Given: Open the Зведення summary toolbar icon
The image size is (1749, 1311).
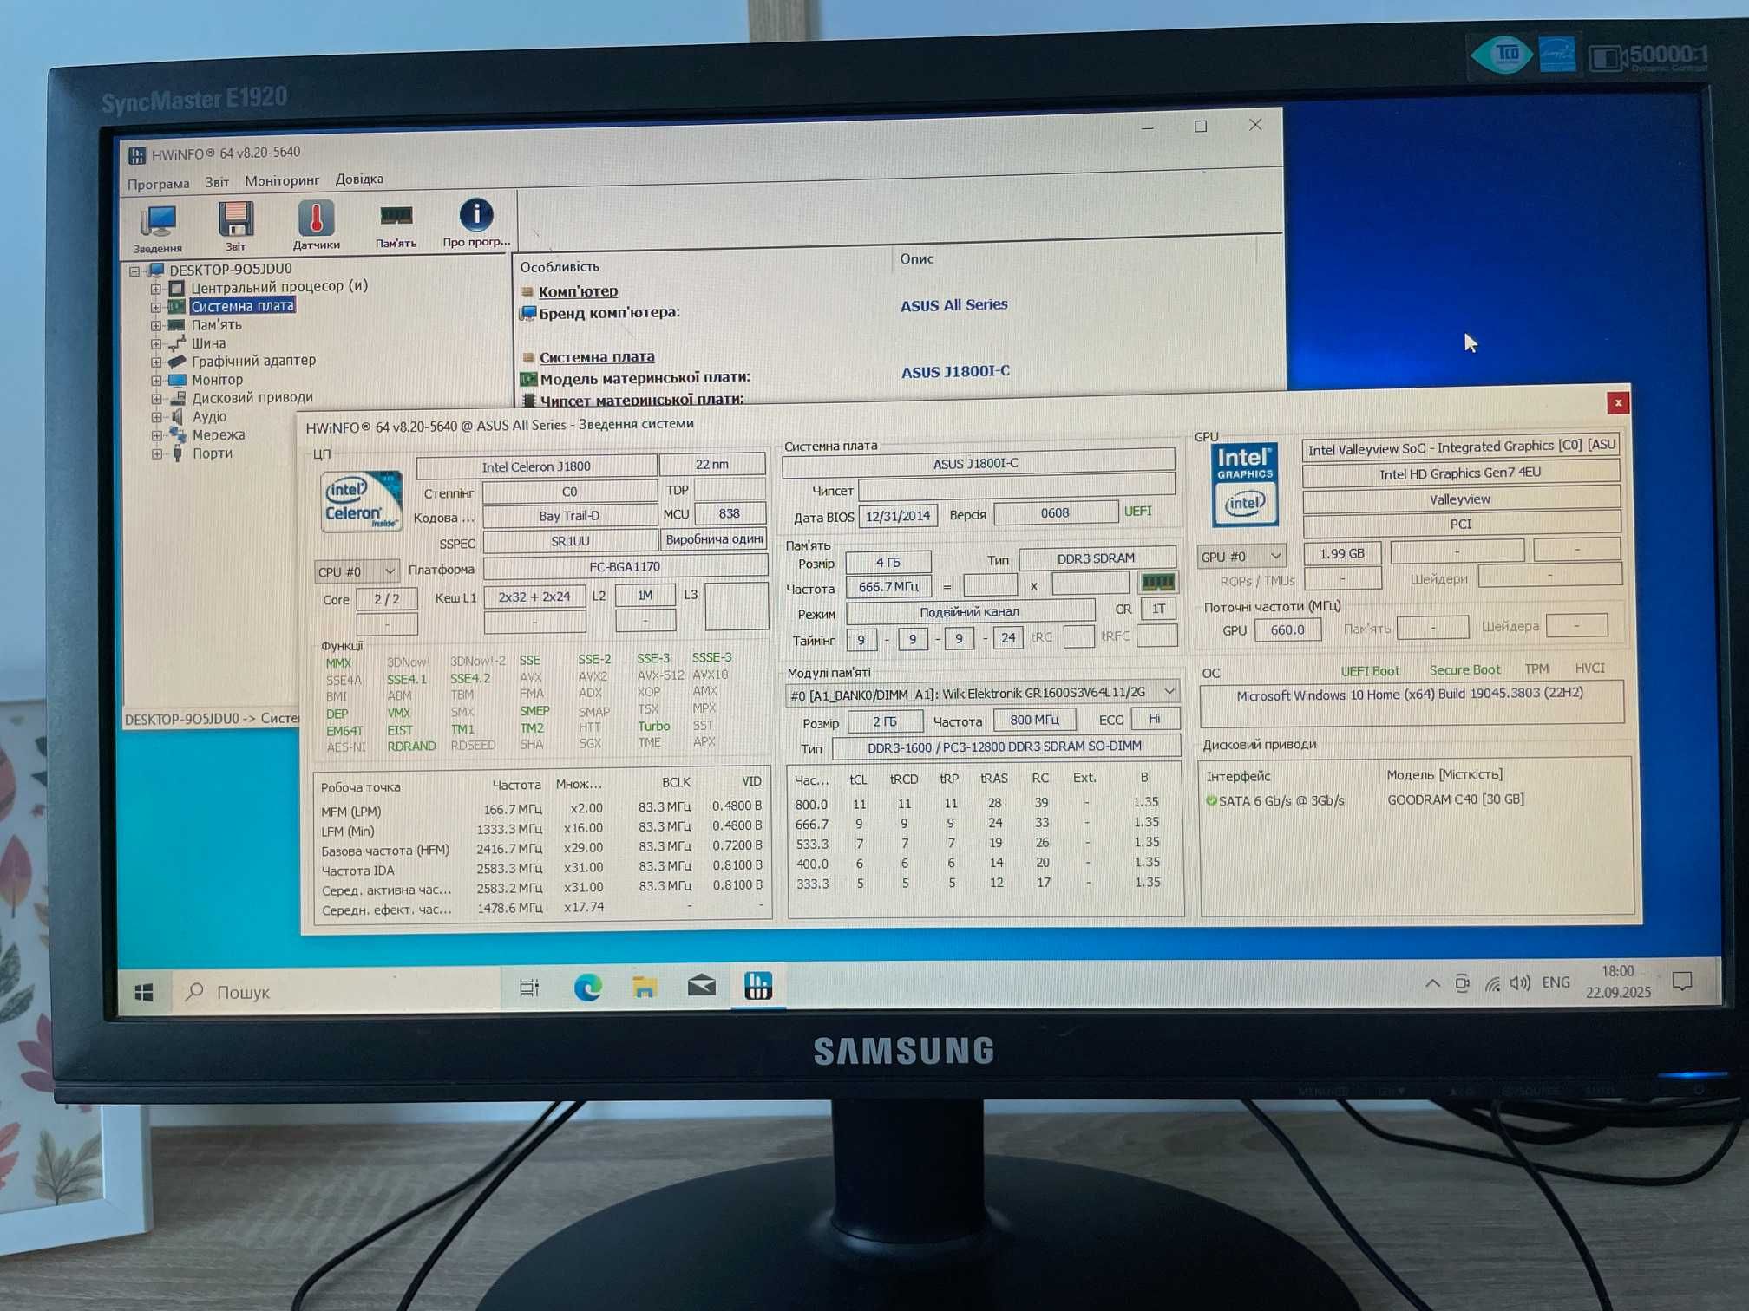Looking at the screenshot, I should pyautogui.click(x=158, y=228).
